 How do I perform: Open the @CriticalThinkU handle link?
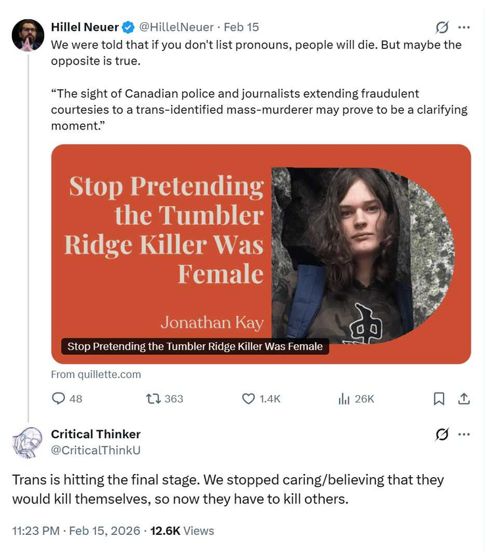(96, 449)
